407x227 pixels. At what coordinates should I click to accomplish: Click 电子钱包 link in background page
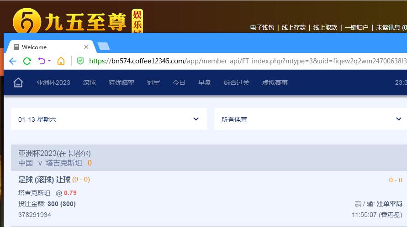pyautogui.click(x=262, y=27)
